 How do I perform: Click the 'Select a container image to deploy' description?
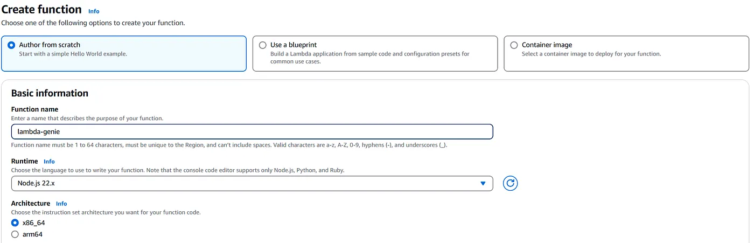click(591, 54)
